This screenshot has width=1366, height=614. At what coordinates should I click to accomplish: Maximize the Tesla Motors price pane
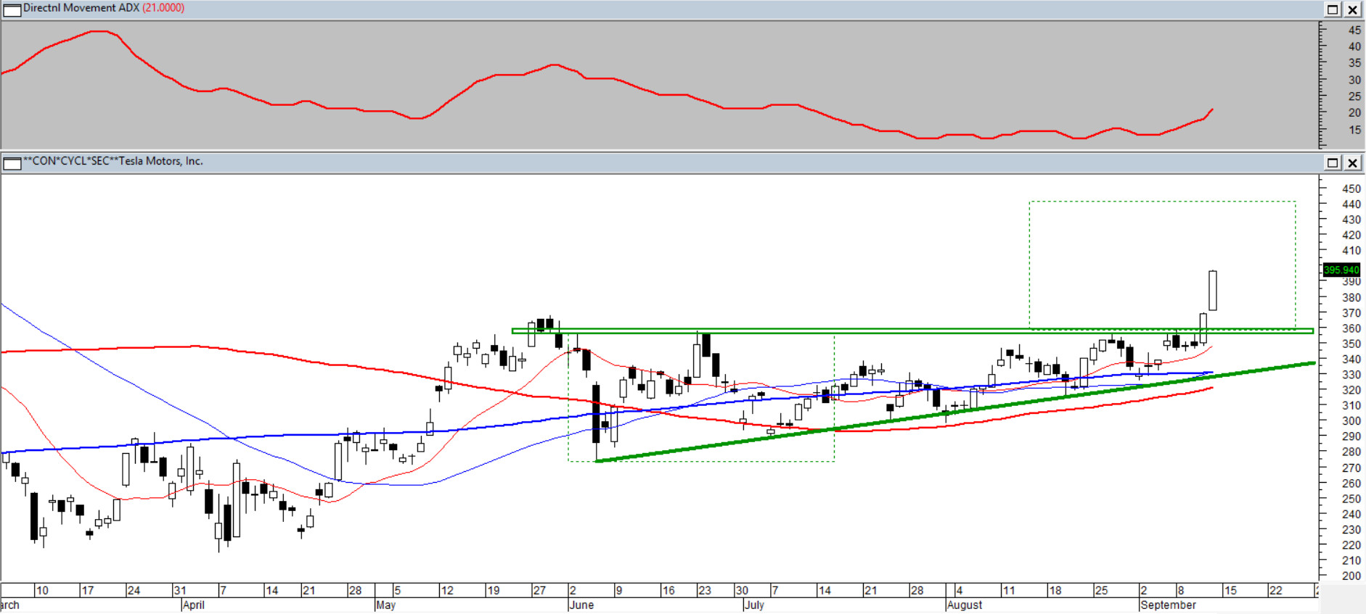(1333, 162)
